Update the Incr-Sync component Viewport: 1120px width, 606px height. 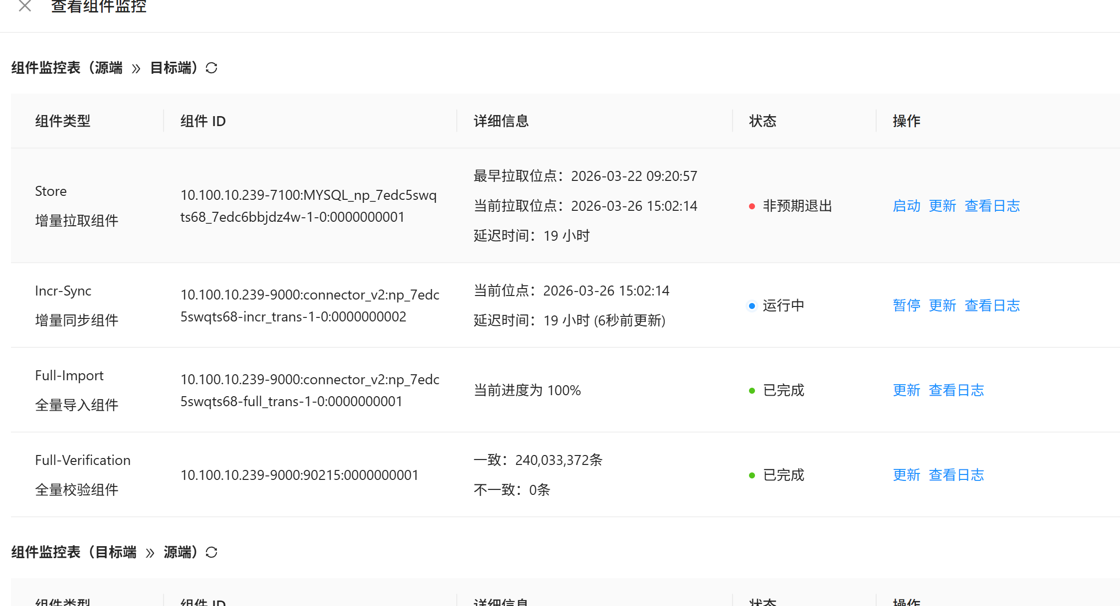[942, 305]
